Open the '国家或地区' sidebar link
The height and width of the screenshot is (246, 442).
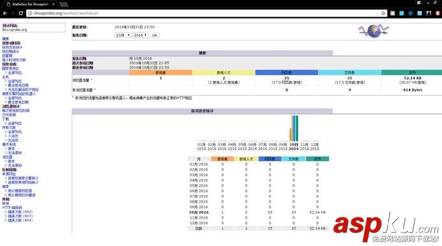pyautogui.click(x=11, y=68)
